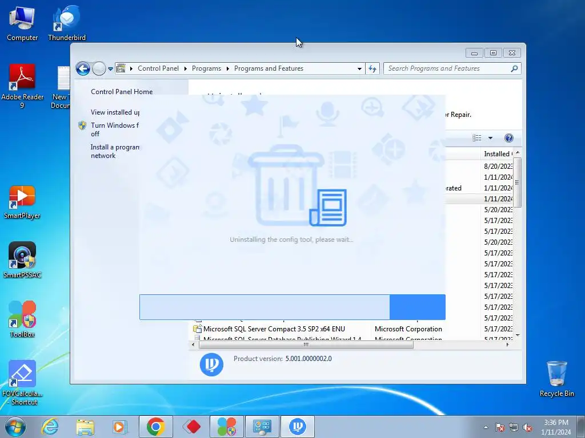The image size is (585, 438).
Task: Open the Adobe Reader 9 desktop shortcut
Action: tap(22, 87)
